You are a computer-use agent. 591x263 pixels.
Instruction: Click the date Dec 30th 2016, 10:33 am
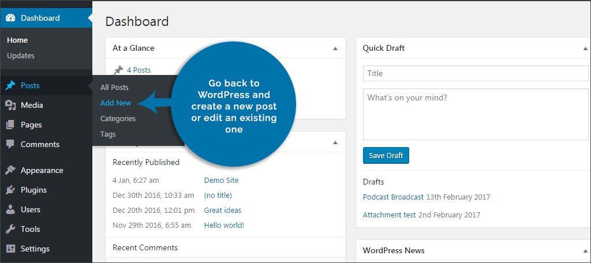coord(154,195)
